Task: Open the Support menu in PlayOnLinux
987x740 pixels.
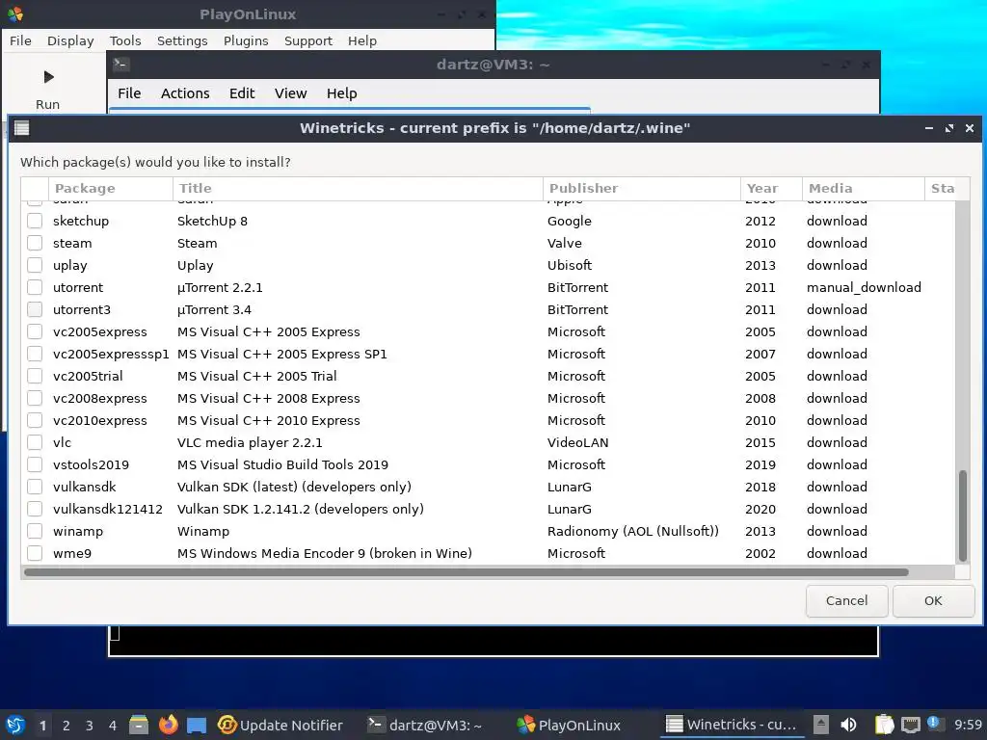Action: pyautogui.click(x=307, y=40)
